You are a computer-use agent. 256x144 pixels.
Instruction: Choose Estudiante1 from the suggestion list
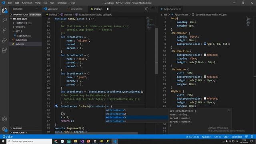136,110
